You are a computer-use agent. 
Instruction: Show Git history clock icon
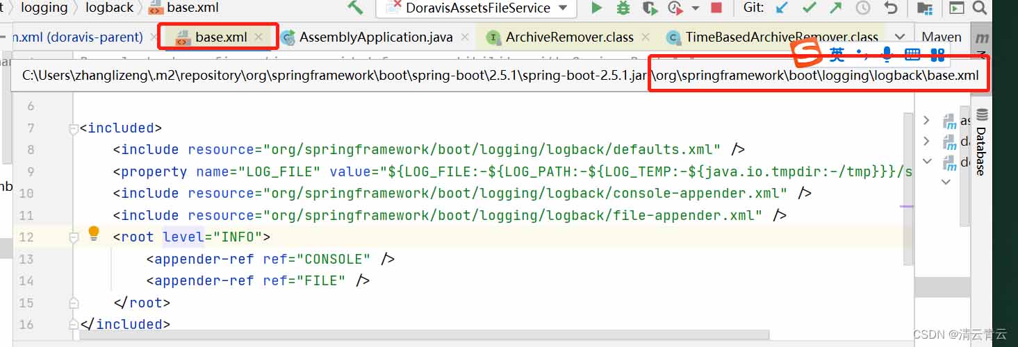863,8
